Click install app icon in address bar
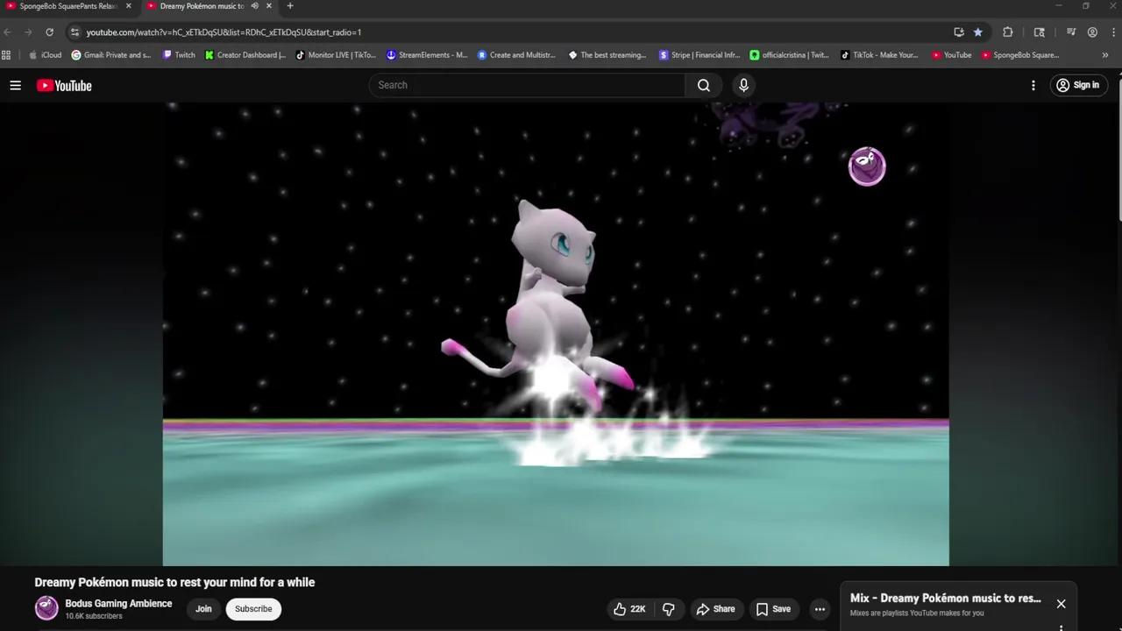 click(959, 32)
